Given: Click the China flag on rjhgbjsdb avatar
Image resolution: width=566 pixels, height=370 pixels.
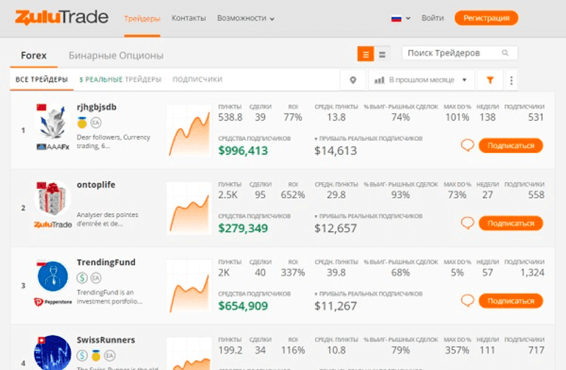Looking at the screenshot, I should (42, 108).
